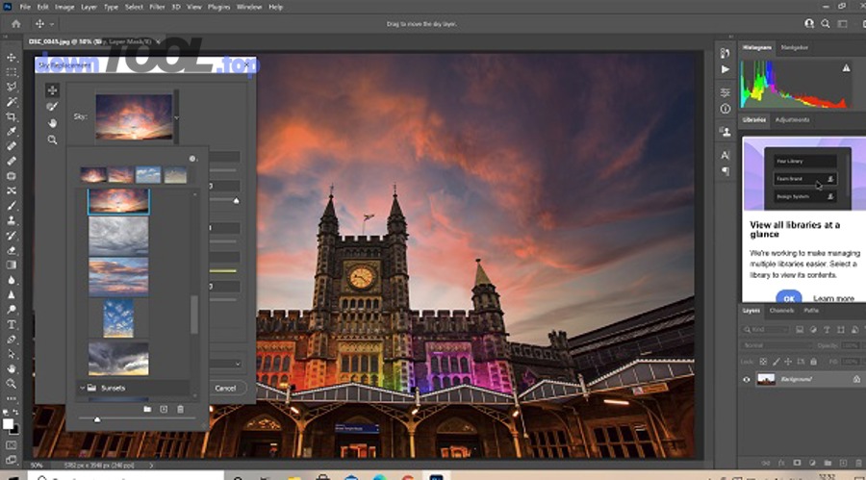Click the sky thumbnail size slider

(97, 419)
